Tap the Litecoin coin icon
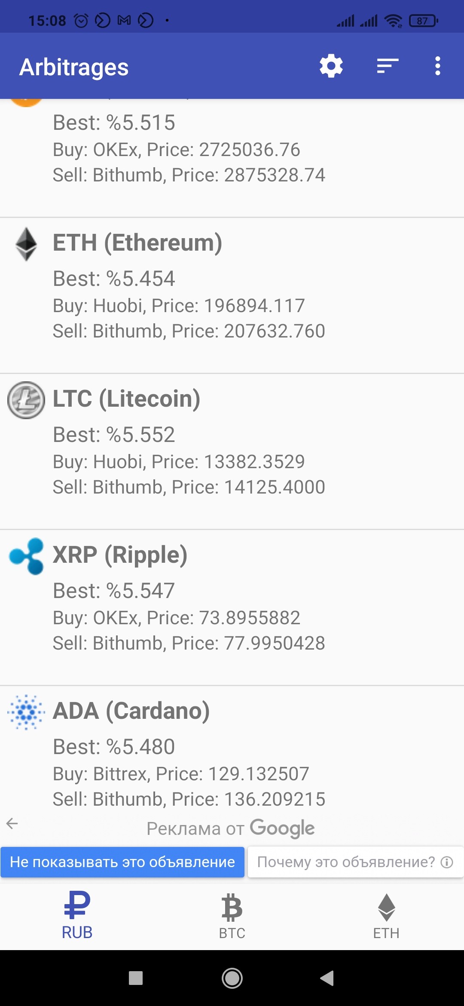Image resolution: width=464 pixels, height=1006 pixels. 26,400
